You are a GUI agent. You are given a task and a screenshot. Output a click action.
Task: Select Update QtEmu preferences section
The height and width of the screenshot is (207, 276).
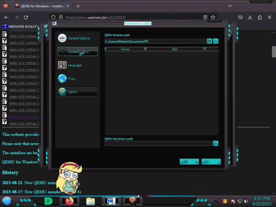(77, 51)
